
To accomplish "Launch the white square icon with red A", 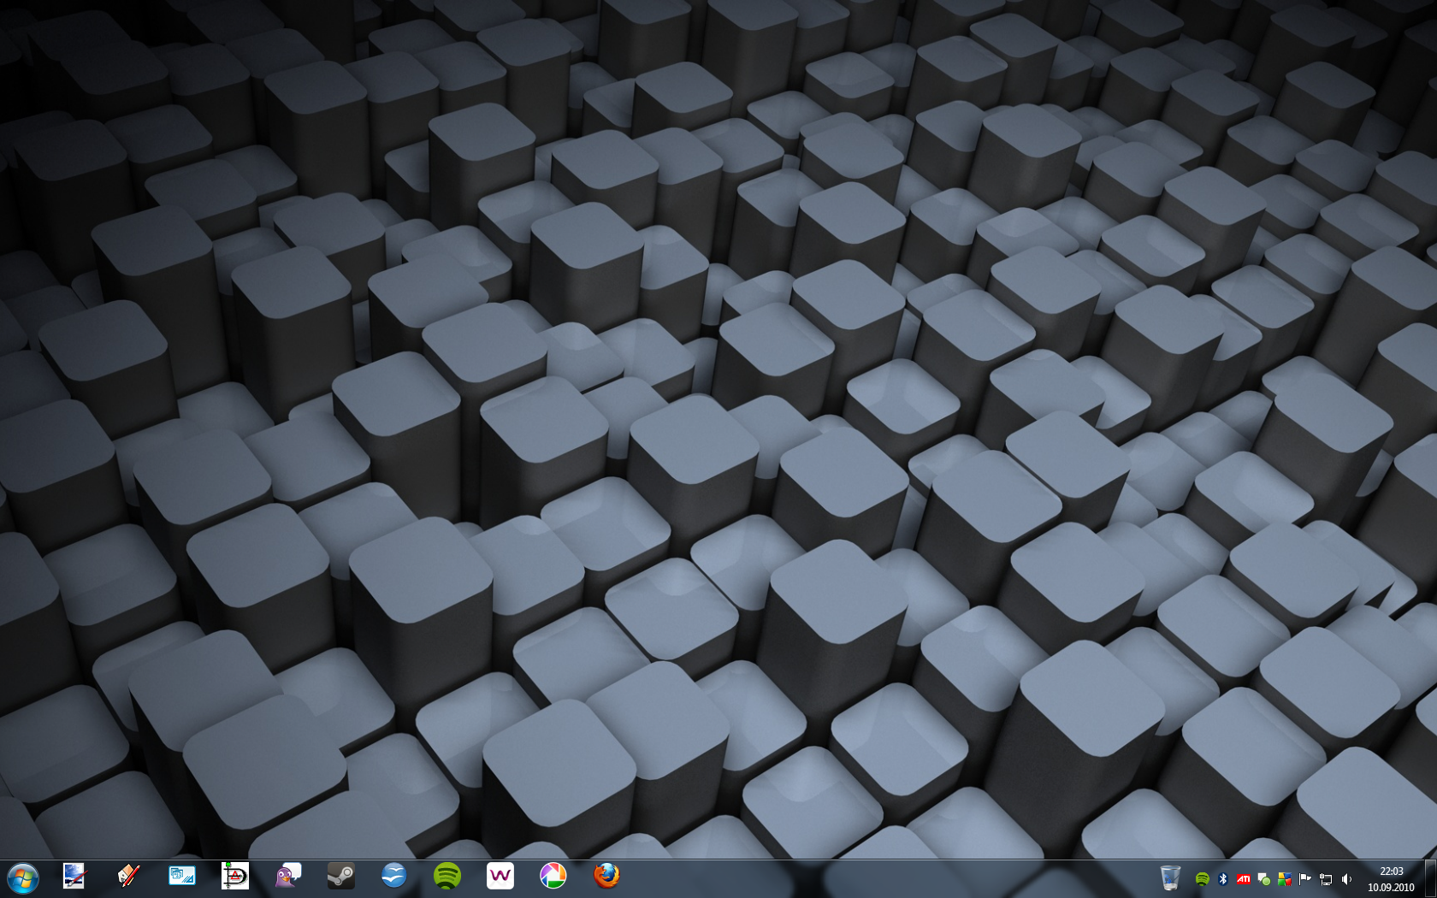I will point(234,876).
